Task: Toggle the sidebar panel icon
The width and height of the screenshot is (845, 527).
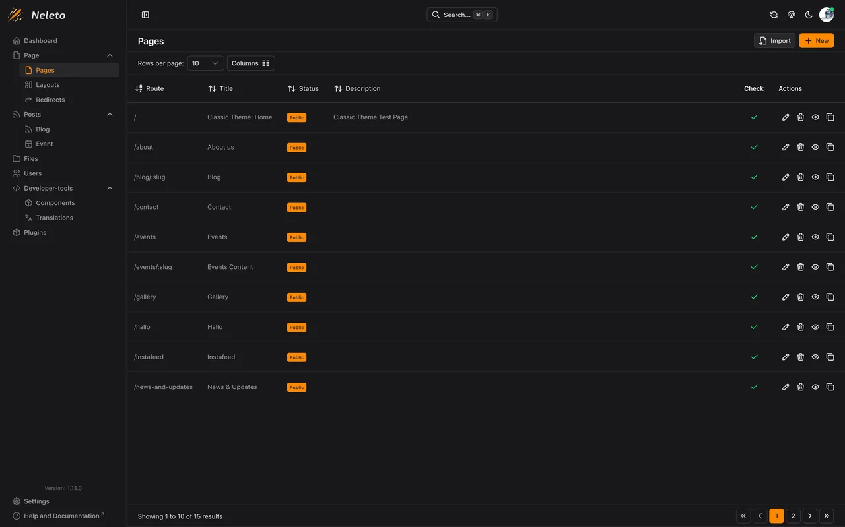Action: pos(145,15)
